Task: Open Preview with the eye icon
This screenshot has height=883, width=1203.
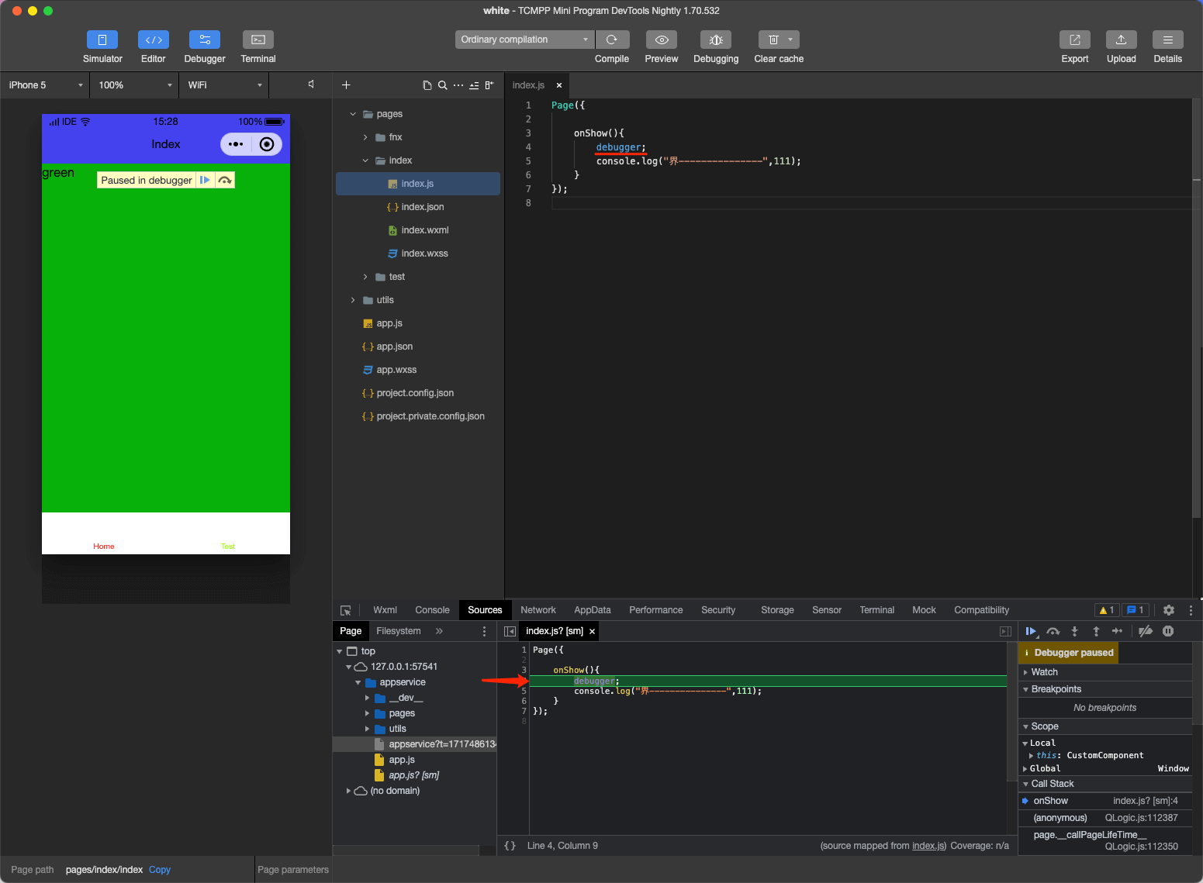Action: 661,40
